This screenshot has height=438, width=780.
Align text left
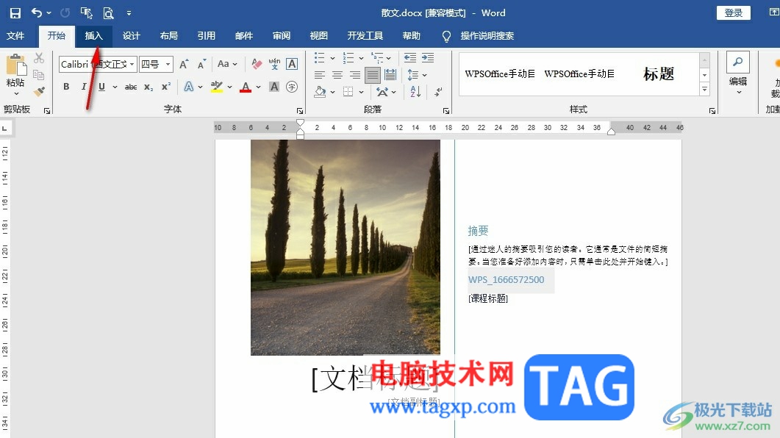(x=319, y=75)
